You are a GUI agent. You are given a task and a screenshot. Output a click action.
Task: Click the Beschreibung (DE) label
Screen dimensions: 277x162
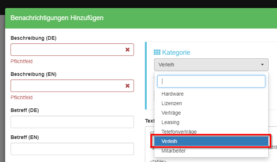(34, 38)
